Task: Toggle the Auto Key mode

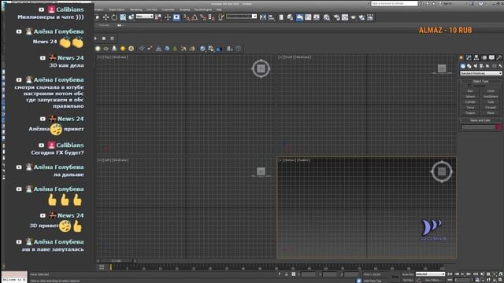Action: (408, 274)
